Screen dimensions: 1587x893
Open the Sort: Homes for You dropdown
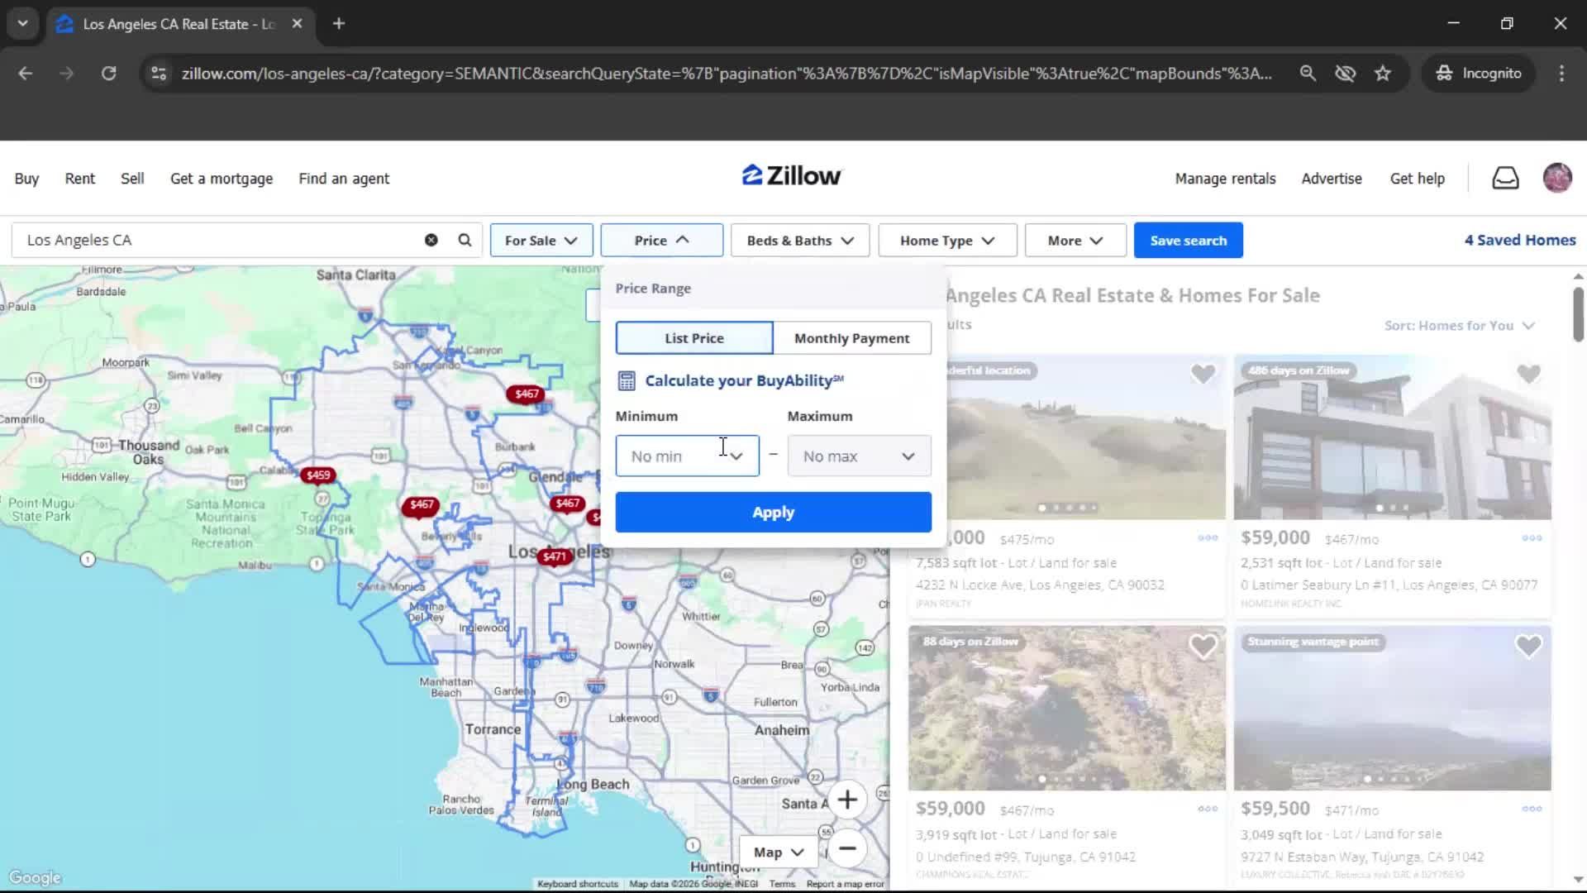[1458, 325]
